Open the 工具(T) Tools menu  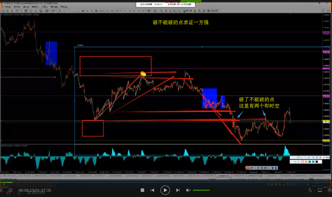(44, 7)
